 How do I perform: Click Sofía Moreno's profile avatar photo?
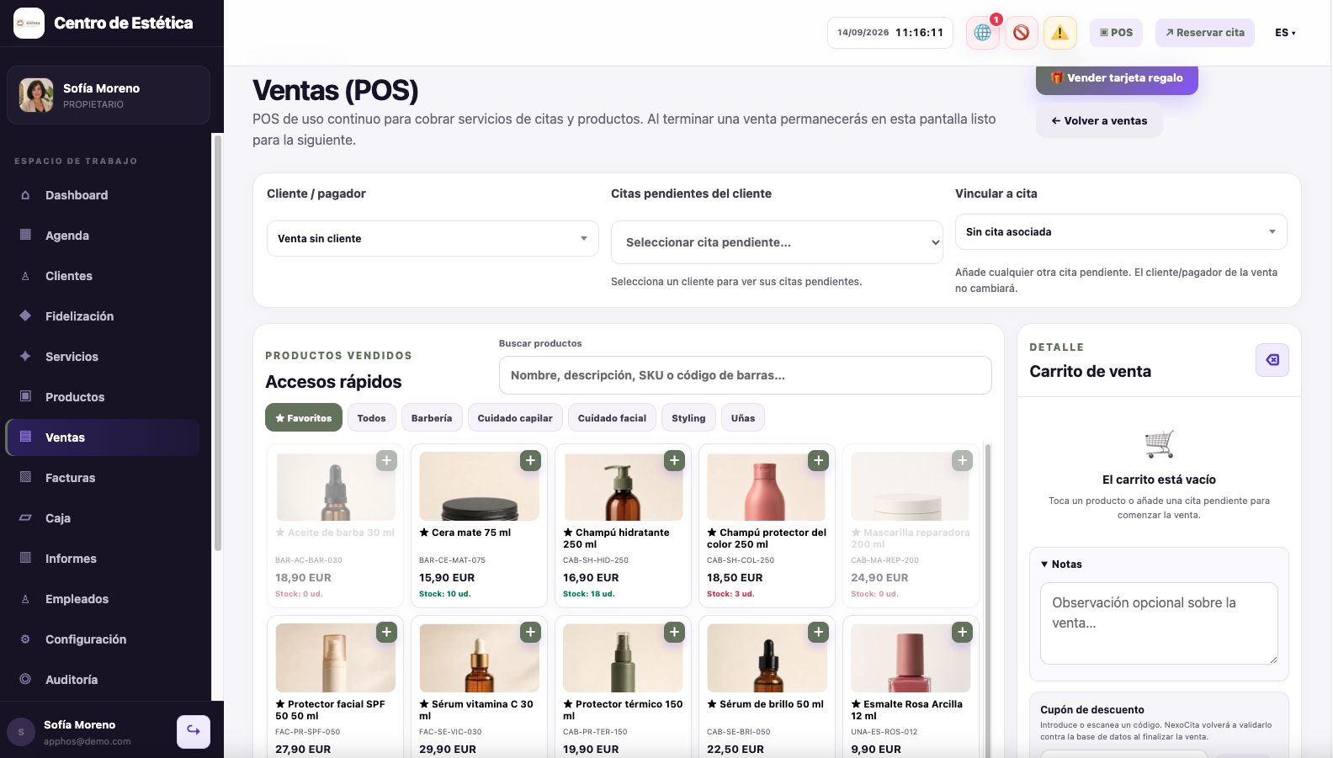tap(36, 95)
